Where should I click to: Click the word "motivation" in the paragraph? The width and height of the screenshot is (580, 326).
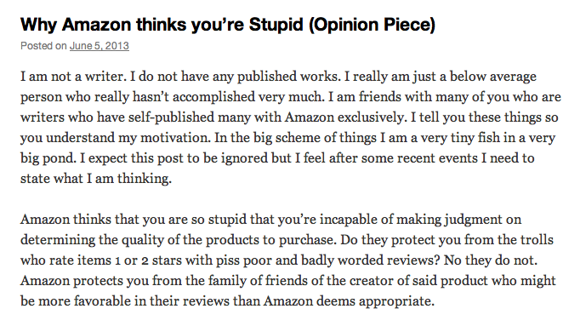(175, 138)
